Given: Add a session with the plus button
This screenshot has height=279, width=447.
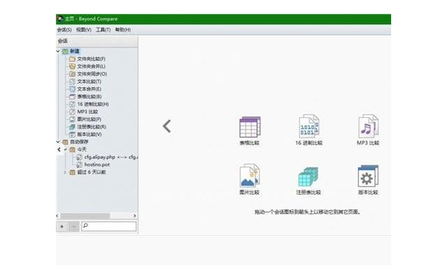Looking at the screenshot, I should 62,227.
